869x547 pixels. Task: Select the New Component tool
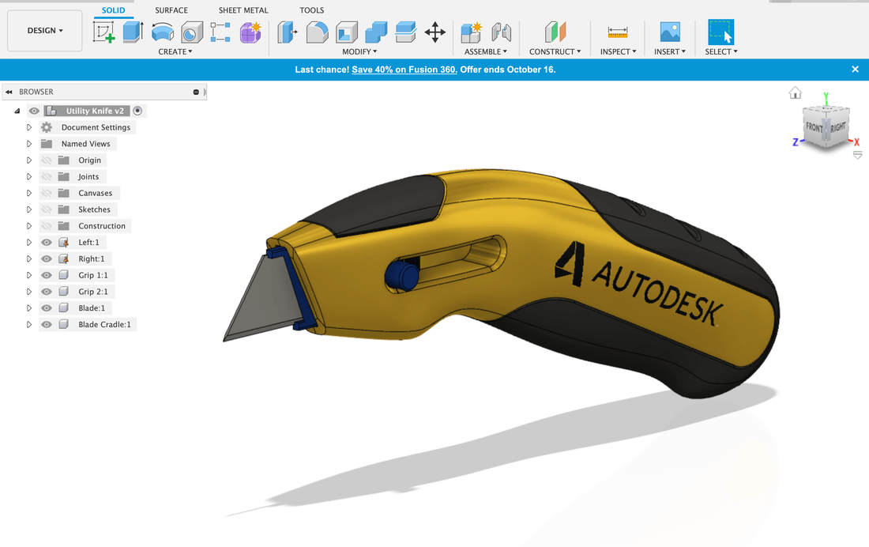tap(471, 32)
